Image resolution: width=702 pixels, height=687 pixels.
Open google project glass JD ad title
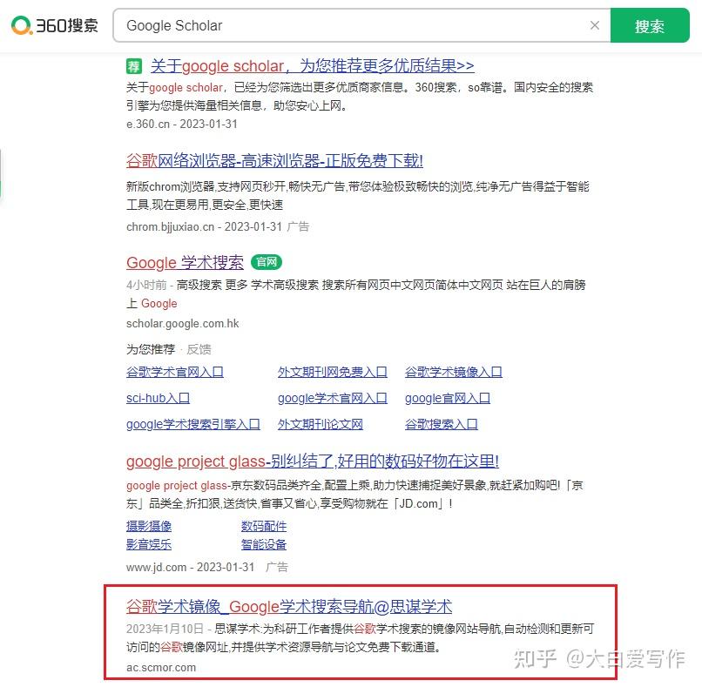tap(313, 461)
